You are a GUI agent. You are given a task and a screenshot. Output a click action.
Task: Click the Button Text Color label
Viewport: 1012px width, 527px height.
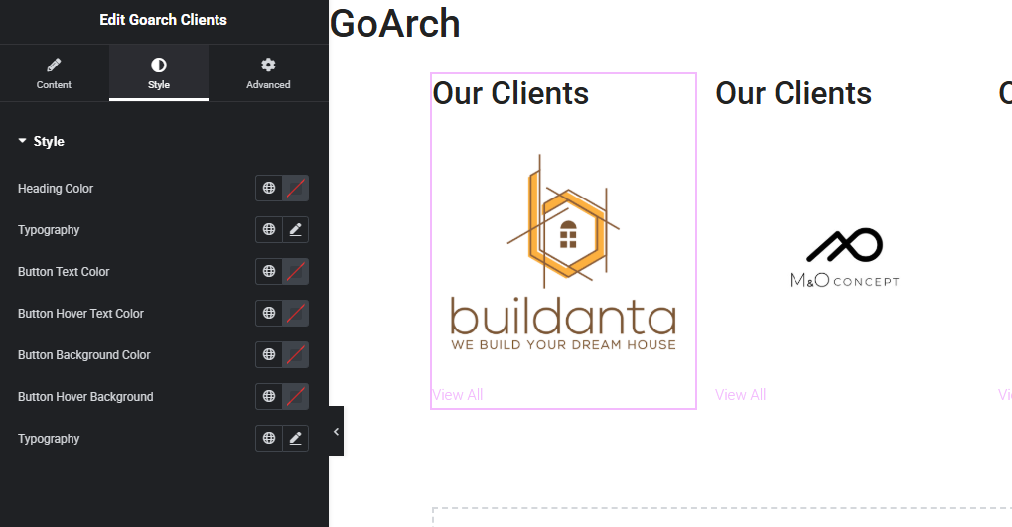pyautogui.click(x=64, y=272)
